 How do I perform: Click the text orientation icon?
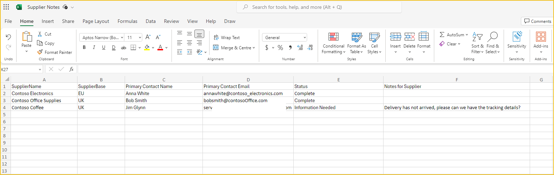199,52
